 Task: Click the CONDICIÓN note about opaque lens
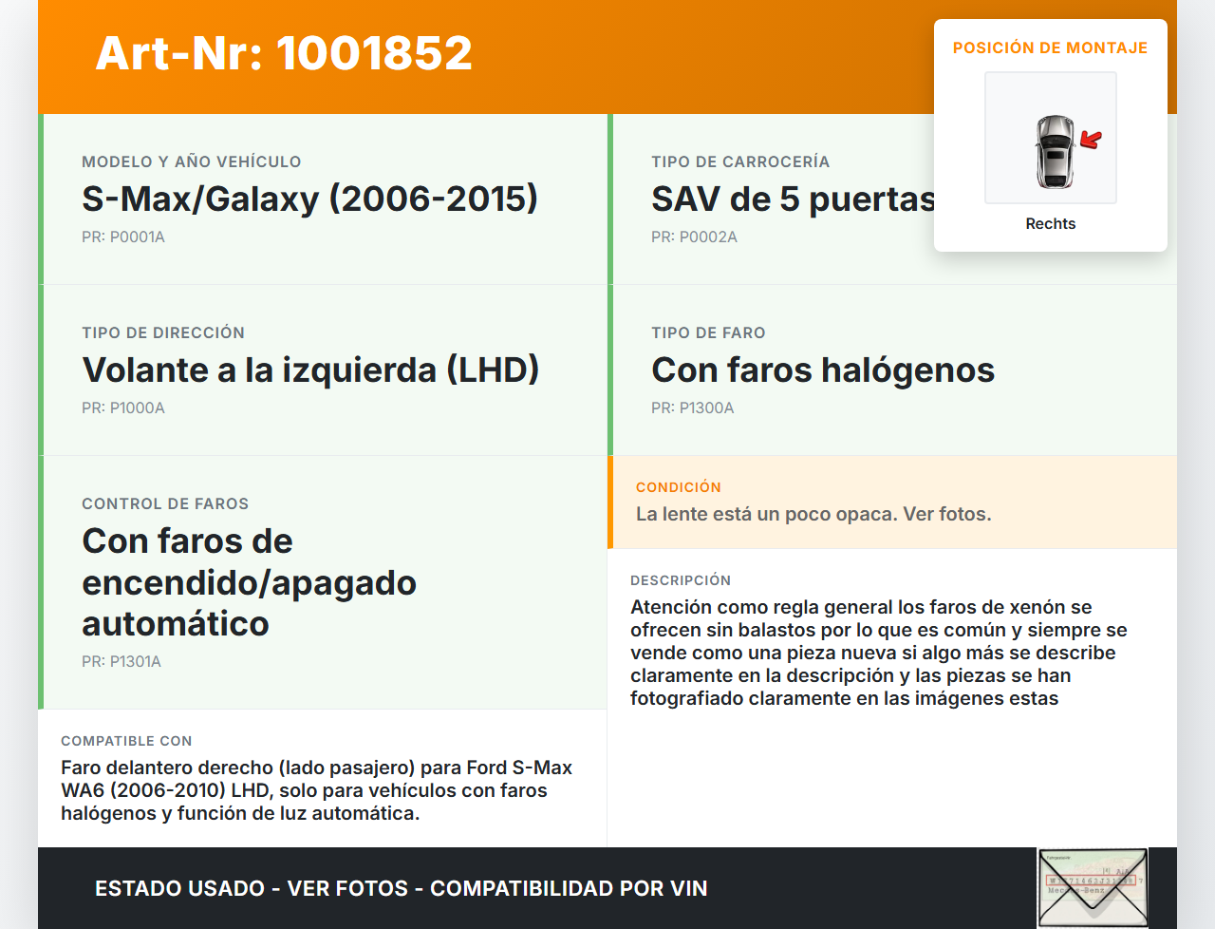pos(813,514)
